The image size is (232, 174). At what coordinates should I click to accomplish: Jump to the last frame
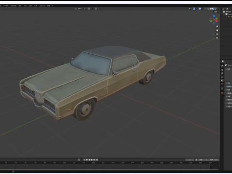pos(97,160)
